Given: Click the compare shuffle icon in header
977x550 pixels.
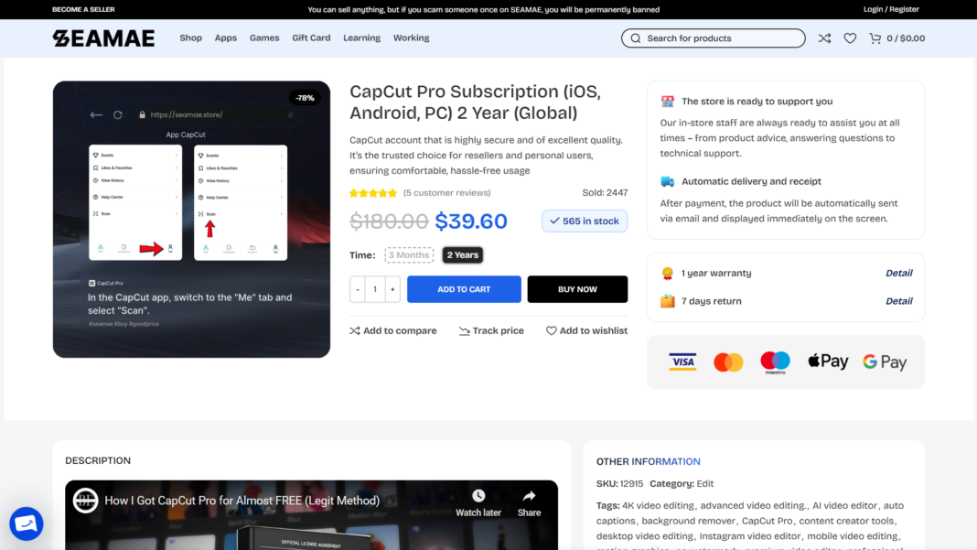Looking at the screenshot, I should [x=824, y=38].
